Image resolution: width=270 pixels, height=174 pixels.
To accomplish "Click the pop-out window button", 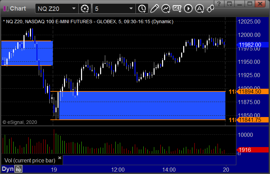I will [x=229, y=4].
